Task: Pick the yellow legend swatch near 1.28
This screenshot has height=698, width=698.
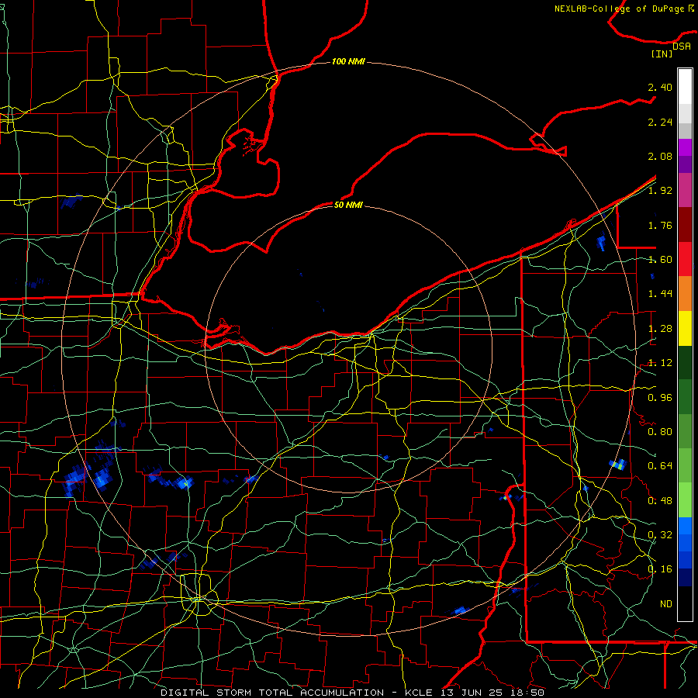Action: click(685, 328)
